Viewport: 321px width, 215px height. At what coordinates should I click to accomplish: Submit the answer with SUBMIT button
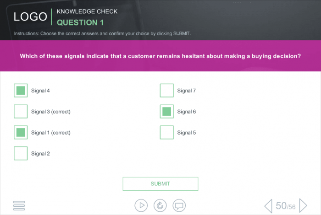[x=160, y=184]
